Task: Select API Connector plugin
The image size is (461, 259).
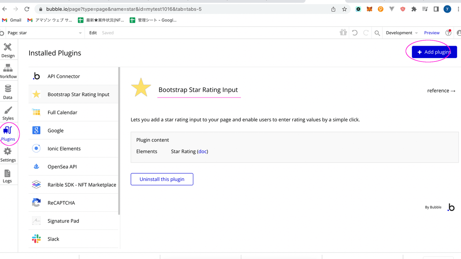Action: click(x=73, y=76)
